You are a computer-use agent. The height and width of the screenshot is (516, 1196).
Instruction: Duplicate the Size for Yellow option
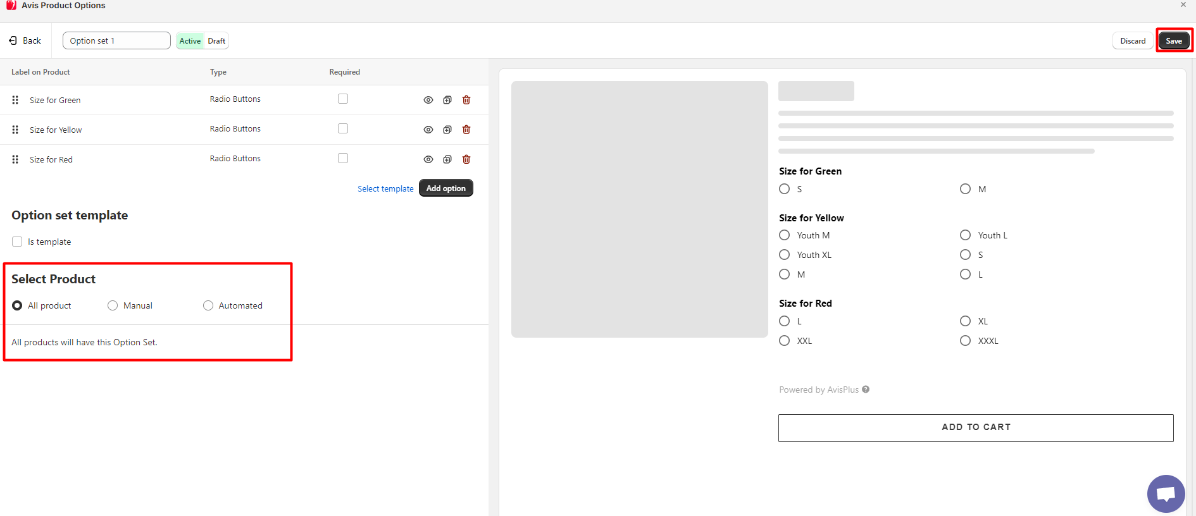coord(447,130)
